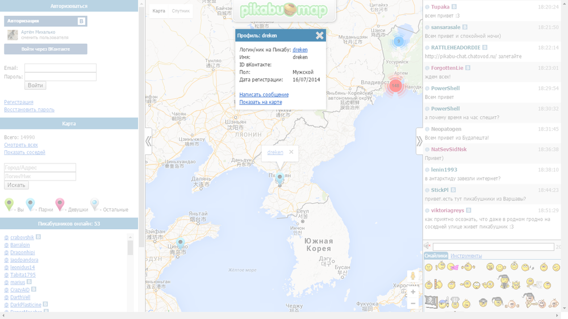Click Войти через ВКонтакте button
568x319 pixels.
(45, 49)
